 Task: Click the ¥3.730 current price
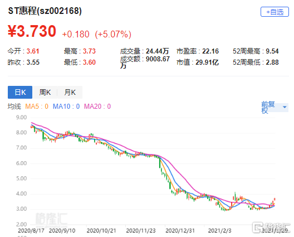click(x=32, y=31)
